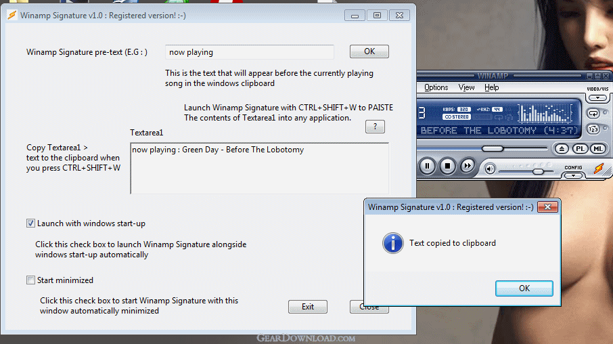Toggle shuffle mode in Winamp
This screenshot has width=613, height=344.
coord(593,129)
